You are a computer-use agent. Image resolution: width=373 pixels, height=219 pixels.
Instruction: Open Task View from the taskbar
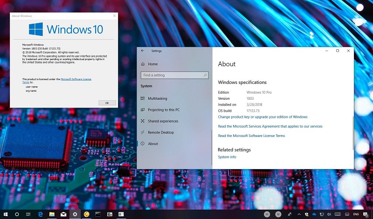click(28, 214)
